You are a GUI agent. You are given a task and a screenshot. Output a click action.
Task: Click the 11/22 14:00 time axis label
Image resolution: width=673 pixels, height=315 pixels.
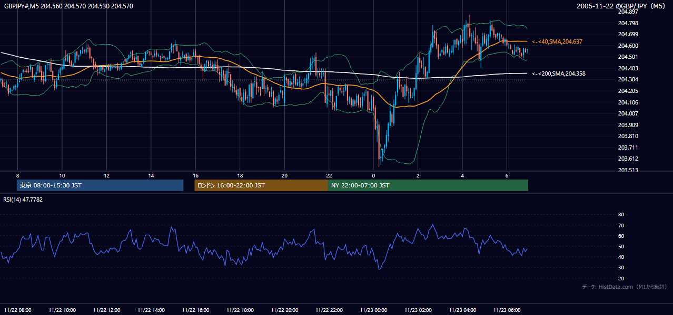click(x=151, y=310)
